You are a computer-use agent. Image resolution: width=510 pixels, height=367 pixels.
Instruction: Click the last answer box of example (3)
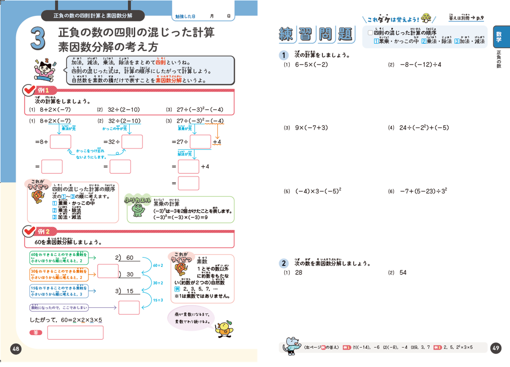pos(188,183)
